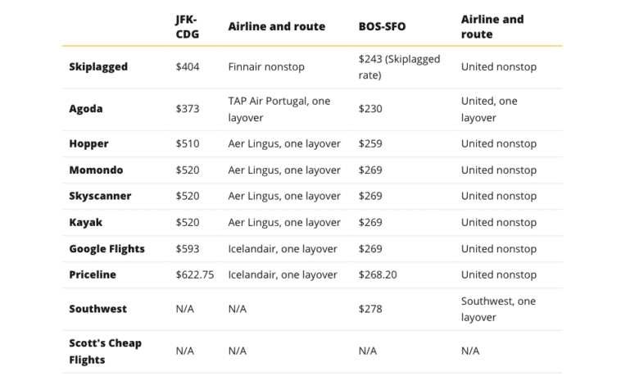Select the $243 Skiplagged rate cell

[x=399, y=67]
